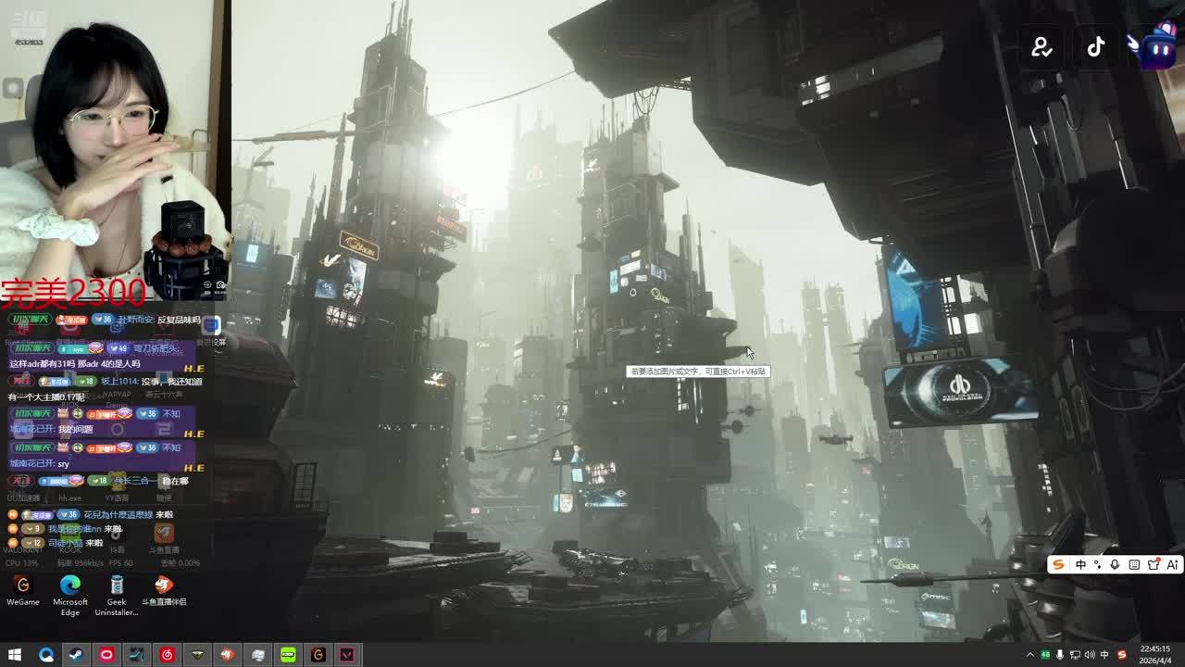Open NetEase Cloud Music from the taskbar
This screenshot has width=1185, height=667.
(x=167, y=655)
